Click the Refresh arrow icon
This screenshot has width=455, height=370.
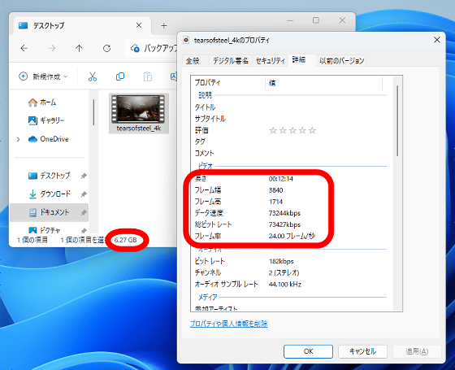click(106, 48)
